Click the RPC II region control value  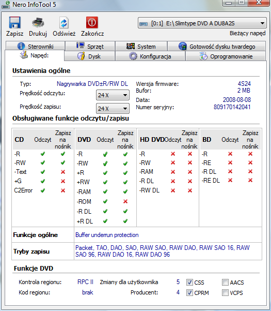click(x=85, y=282)
